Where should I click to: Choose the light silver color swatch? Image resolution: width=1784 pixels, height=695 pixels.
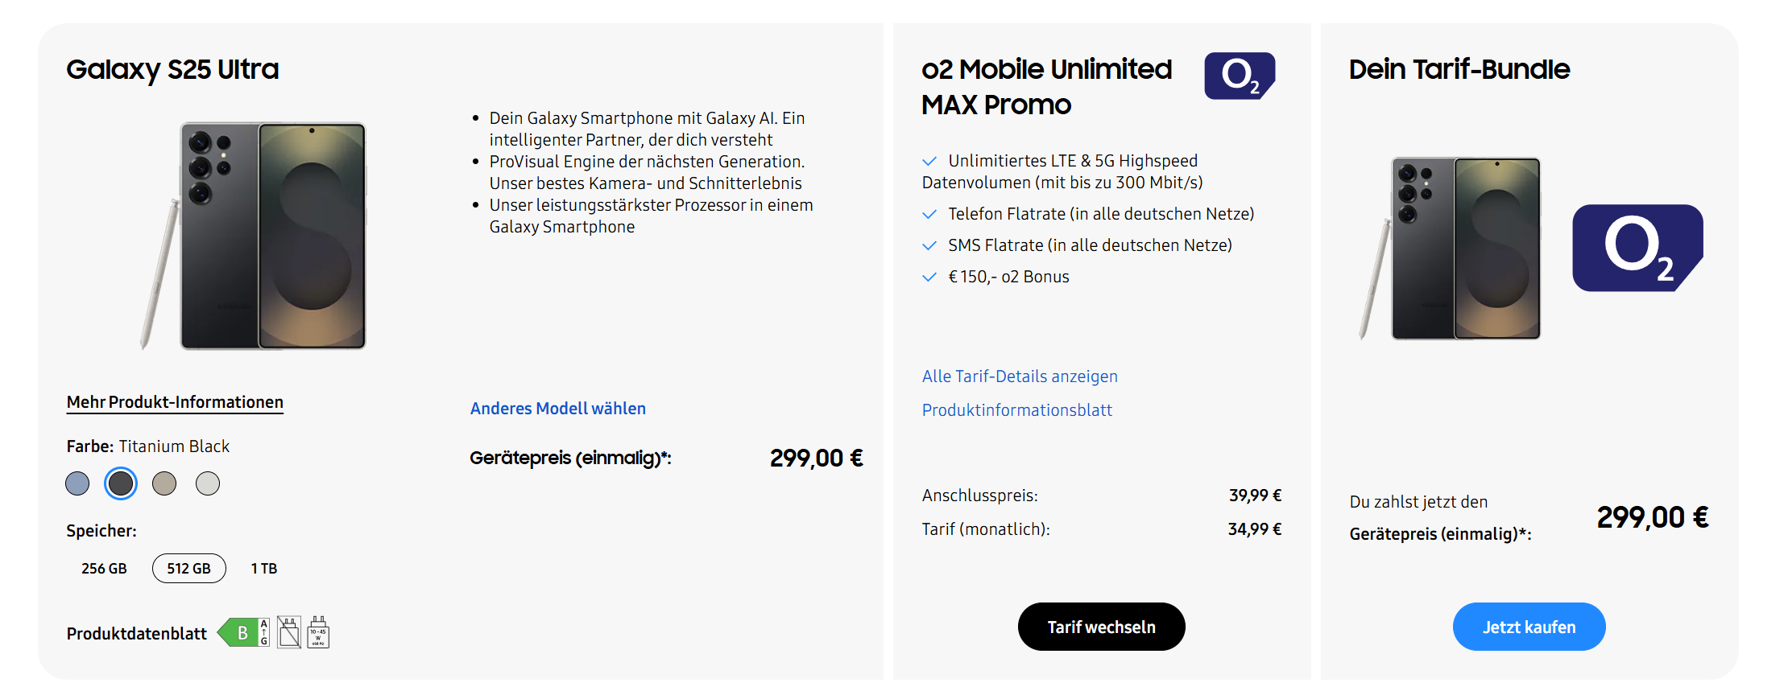(x=208, y=483)
